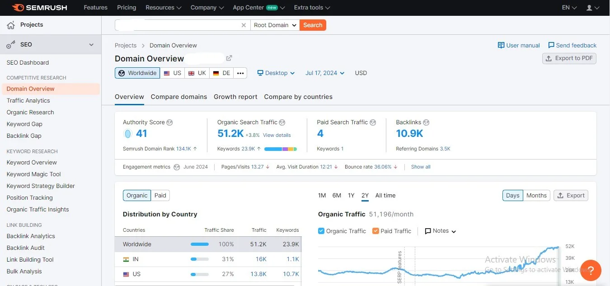This screenshot has height=286, width=610.
Task: Switch chart to Days view
Action: pyautogui.click(x=512, y=196)
